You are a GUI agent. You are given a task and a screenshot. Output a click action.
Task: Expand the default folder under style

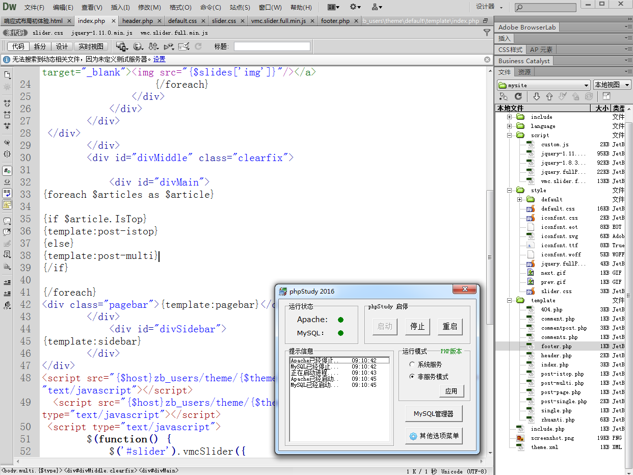tap(519, 199)
